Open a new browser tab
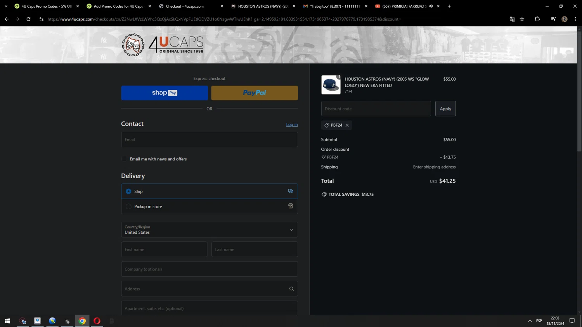The width and height of the screenshot is (582, 327). point(449,6)
